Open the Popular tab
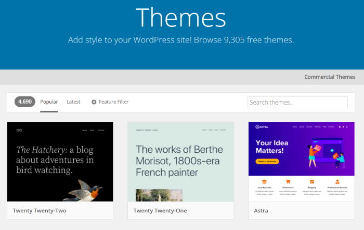This screenshot has height=230, width=364. 49,102
